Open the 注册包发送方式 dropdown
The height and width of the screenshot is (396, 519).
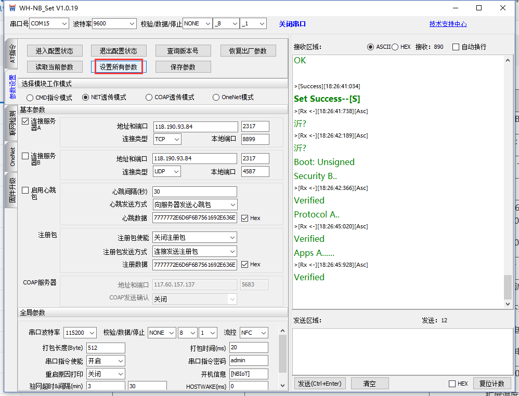195,252
